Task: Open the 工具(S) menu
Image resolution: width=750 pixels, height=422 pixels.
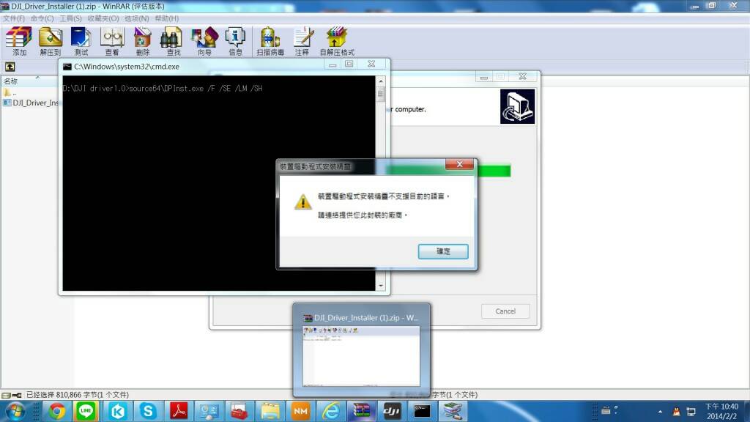Action: coord(70,18)
